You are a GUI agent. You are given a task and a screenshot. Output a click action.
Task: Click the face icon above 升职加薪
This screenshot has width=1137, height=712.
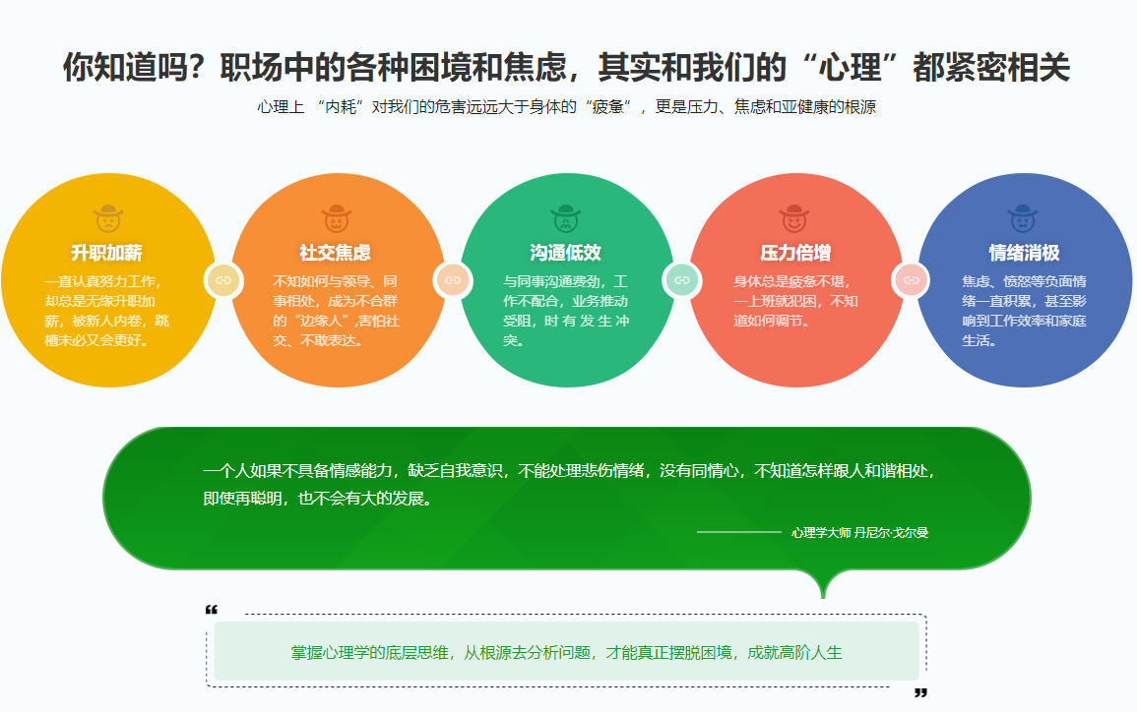pos(107,218)
